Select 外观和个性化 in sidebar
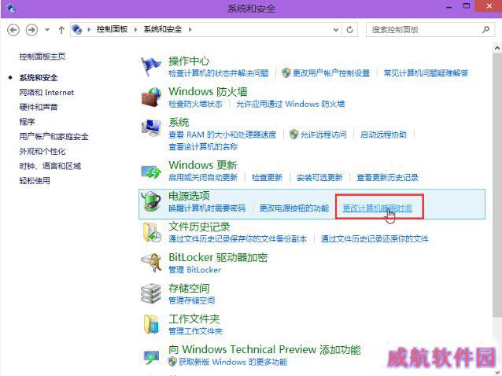This screenshot has height=376, width=502. coord(42,151)
